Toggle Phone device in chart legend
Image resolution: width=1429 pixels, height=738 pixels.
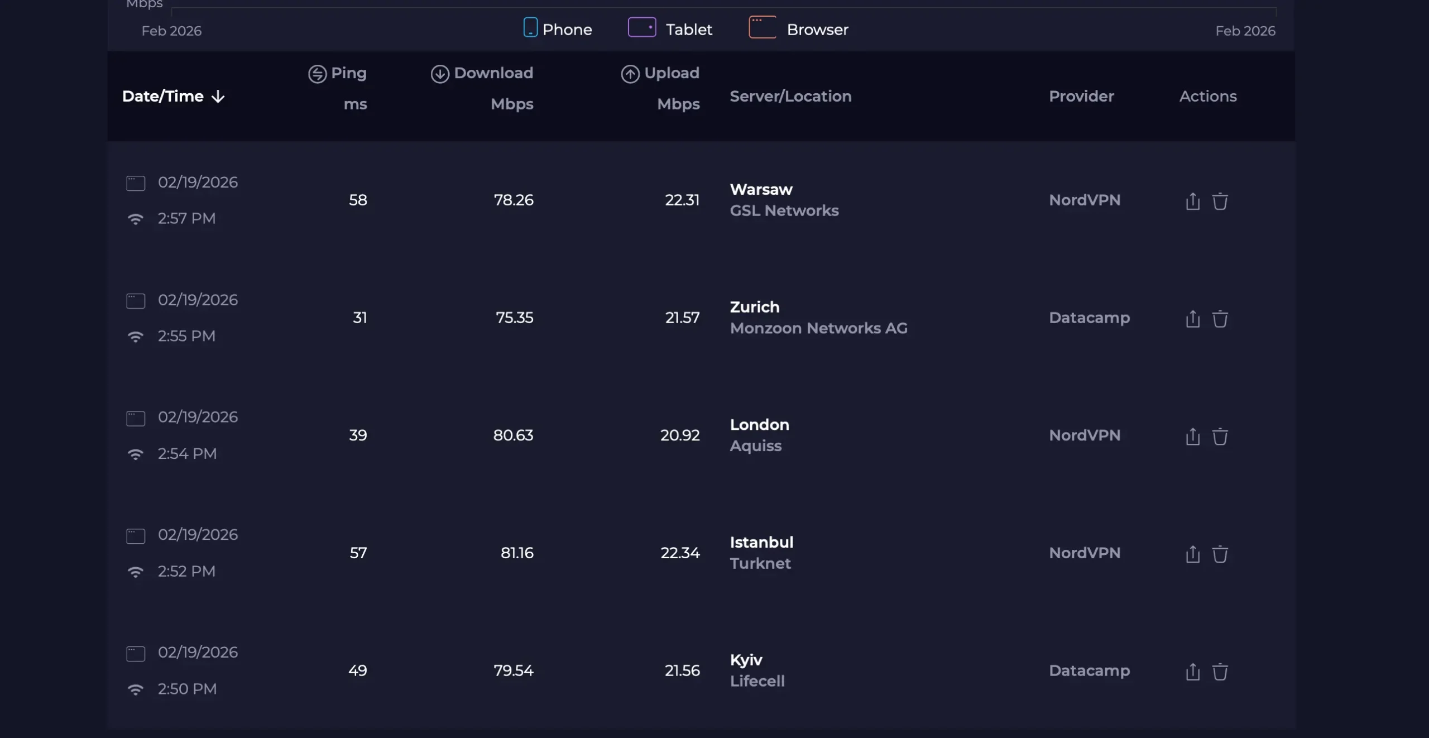pos(557,29)
